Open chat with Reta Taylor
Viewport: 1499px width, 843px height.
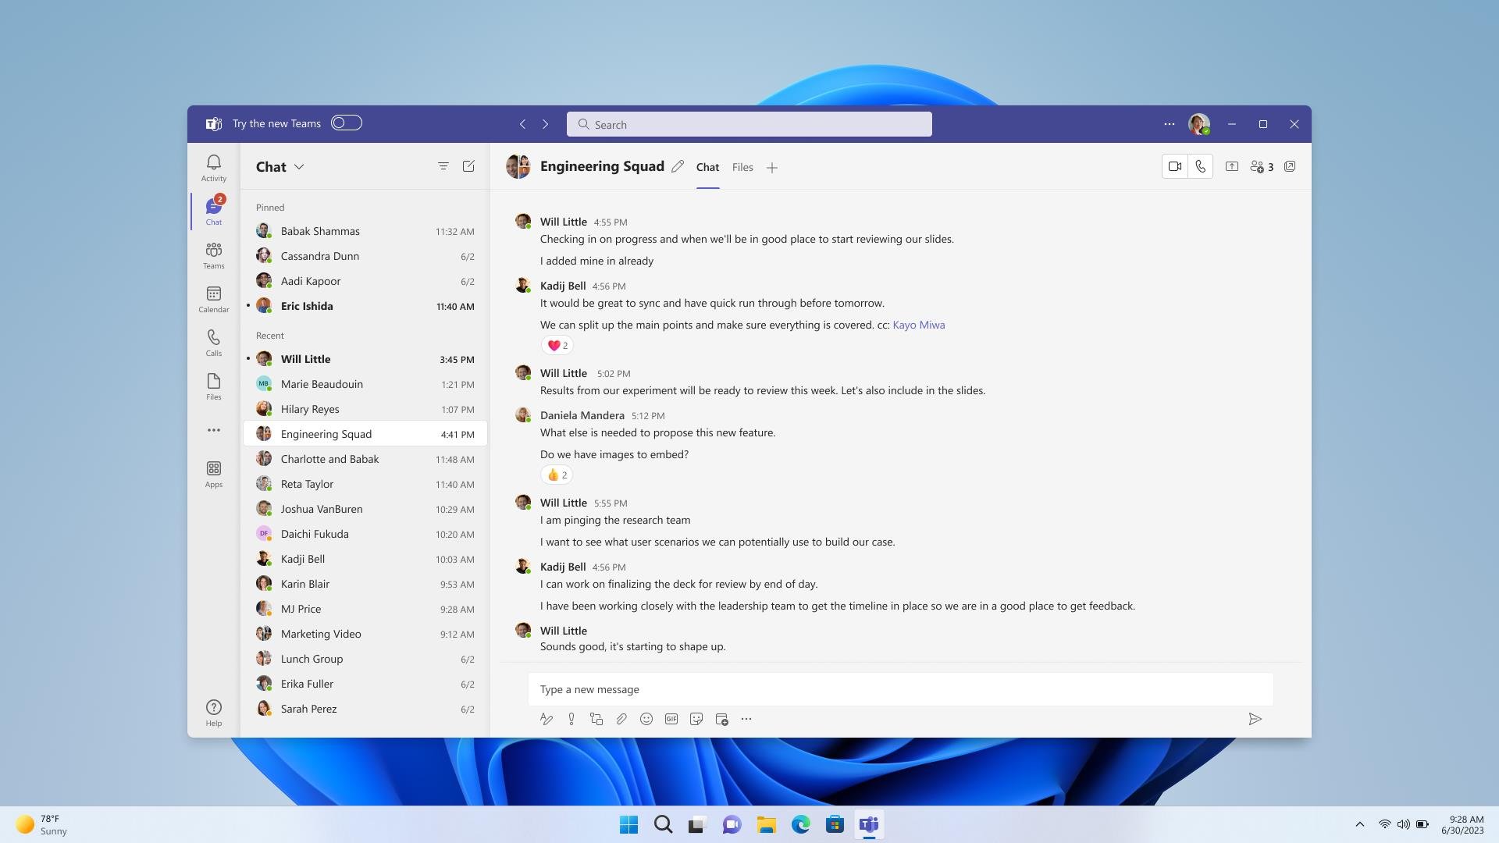pyautogui.click(x=365, y=484)
